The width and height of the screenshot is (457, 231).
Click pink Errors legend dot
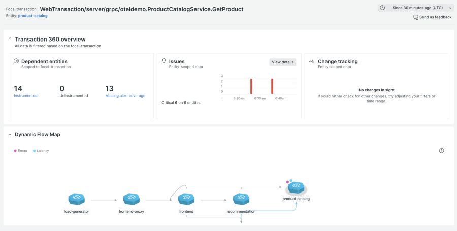coord(15,151)
